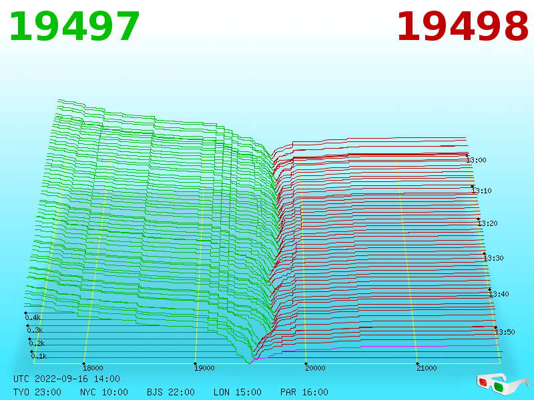
Task: Click the TYO 23:00 time
Action: (x=37, y=392)
